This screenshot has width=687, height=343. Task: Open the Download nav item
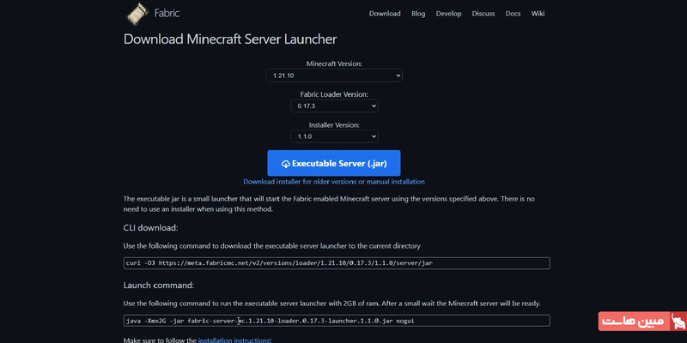click(x=385, y=14)
